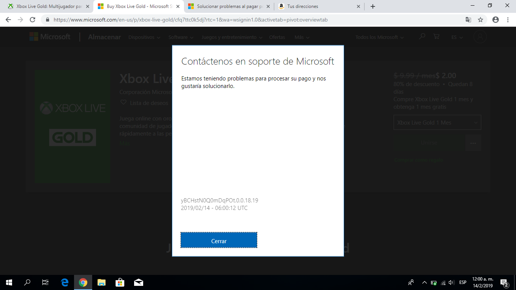Image resolution: width=516 pixels, height=290 pixels.
Task: Go forward in browser history
Action: [x=20, y=20]
